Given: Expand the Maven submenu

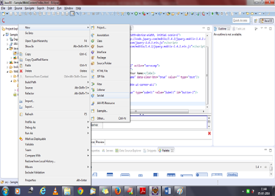Looking at the screenshot, I should coord(55,167).
